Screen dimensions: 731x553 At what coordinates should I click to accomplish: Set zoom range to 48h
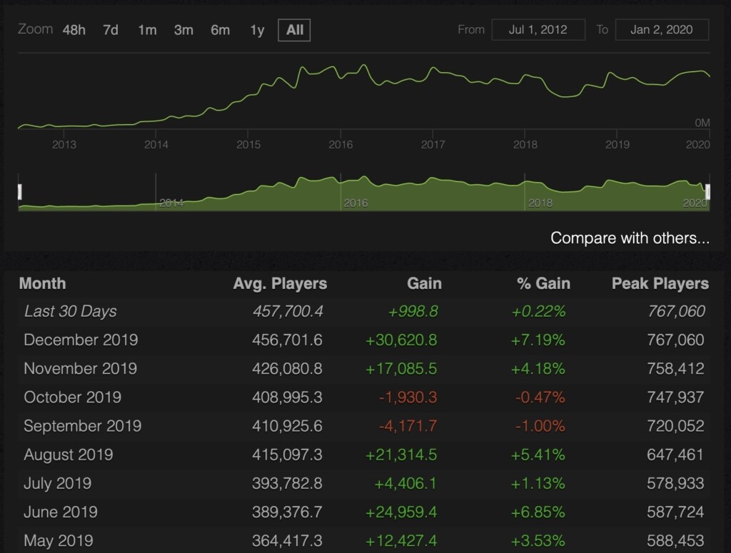pos(74,30)
